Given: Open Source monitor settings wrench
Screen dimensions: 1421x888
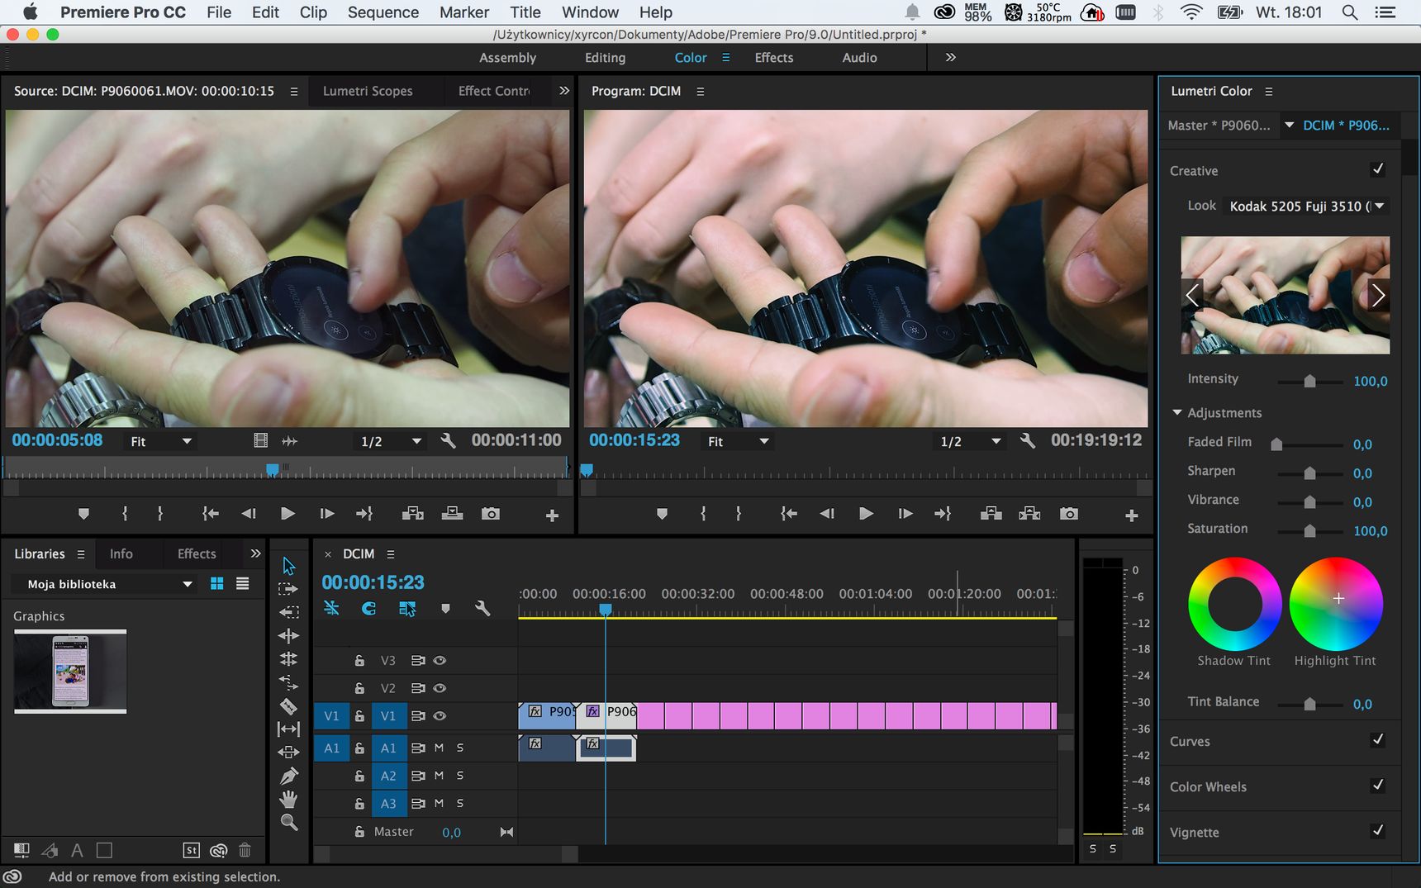Looking at the screenshot, I should 448,441.
